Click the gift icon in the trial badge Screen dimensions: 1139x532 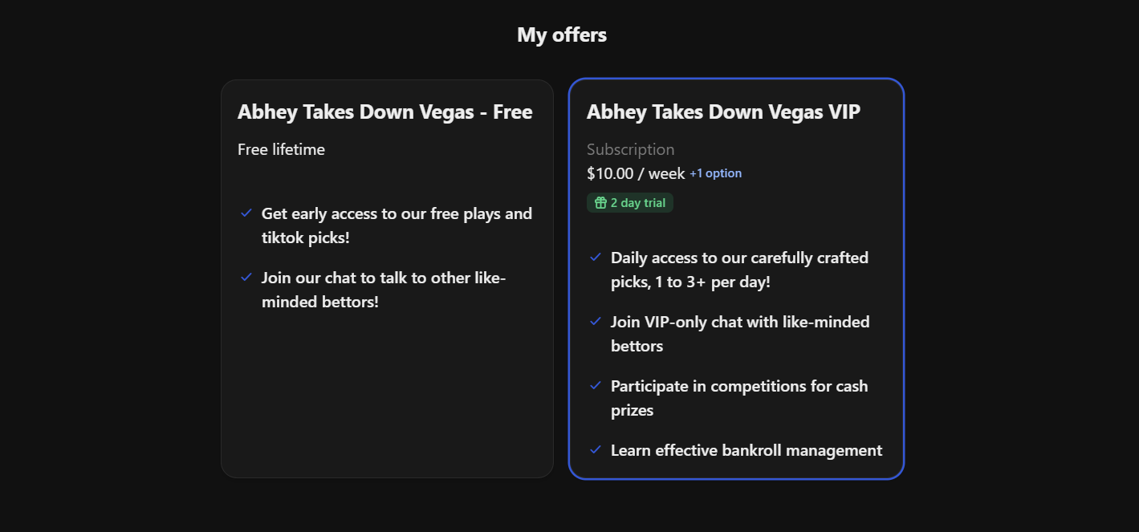coord(600,202)
